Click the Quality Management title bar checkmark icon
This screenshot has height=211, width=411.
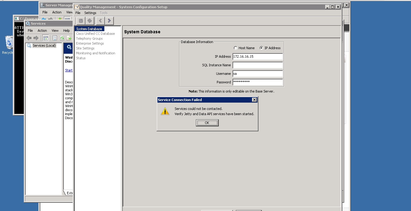(77, 7)
